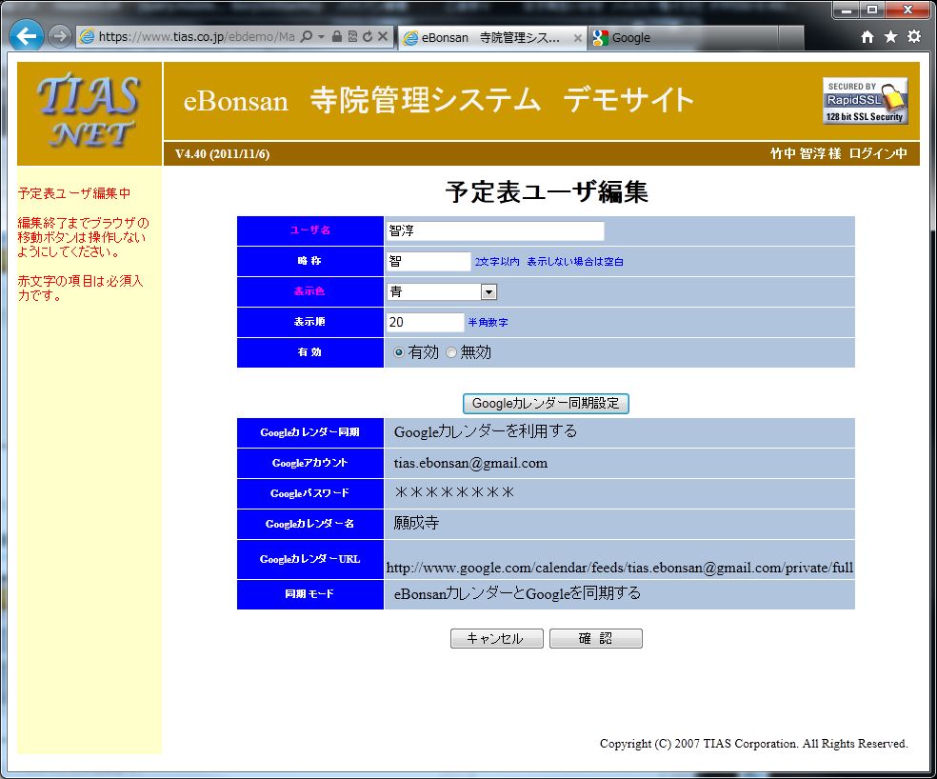Click the 予定表ユーザ編集 page heading
The width and height of the screenshot is (937, 779).
[547, 192]
